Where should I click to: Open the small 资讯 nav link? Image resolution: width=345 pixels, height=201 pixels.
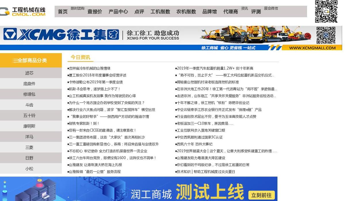(244, 8)
